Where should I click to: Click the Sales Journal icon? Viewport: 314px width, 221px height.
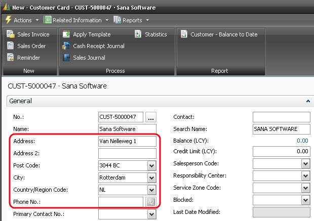point(66,58)
